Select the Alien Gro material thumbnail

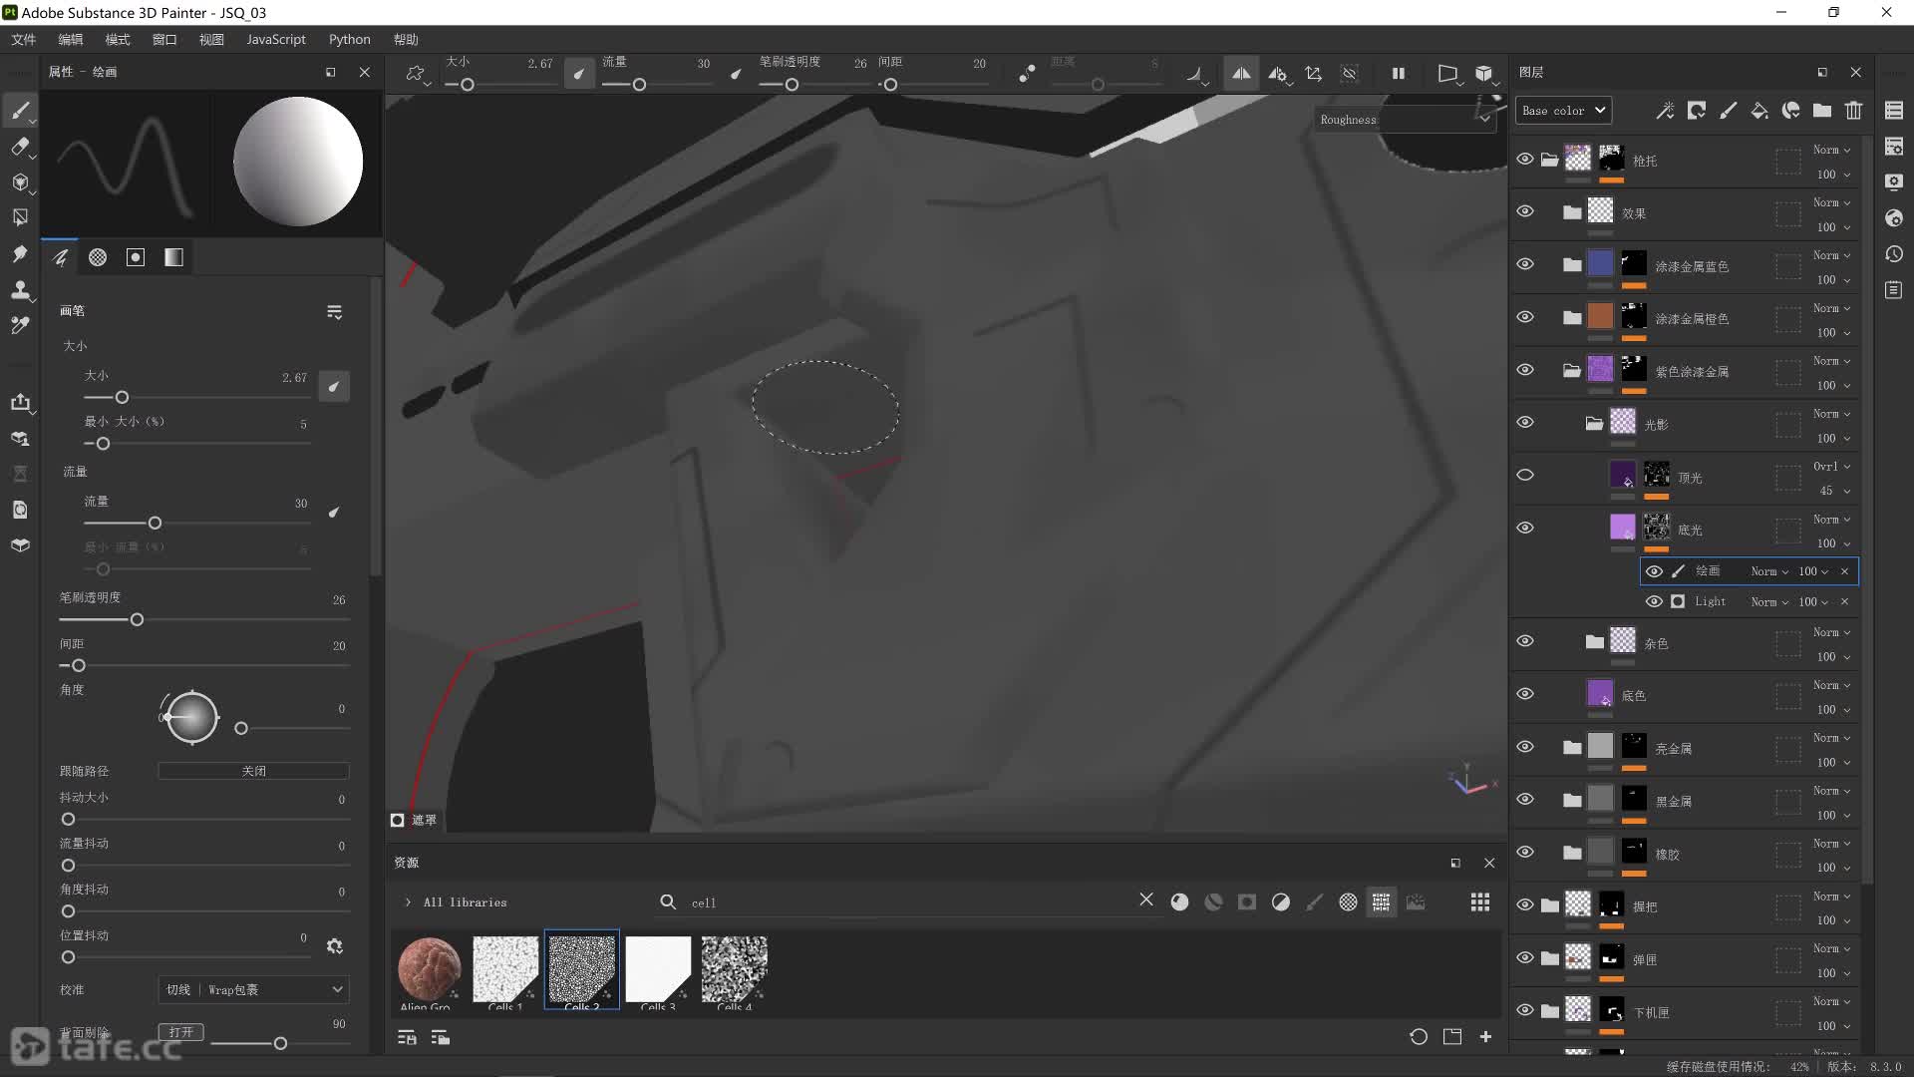[429, 970]
